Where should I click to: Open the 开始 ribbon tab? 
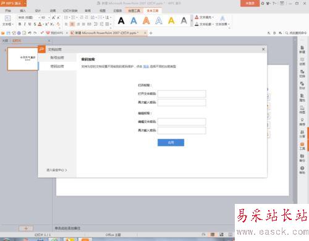click(x=8, y=11)
